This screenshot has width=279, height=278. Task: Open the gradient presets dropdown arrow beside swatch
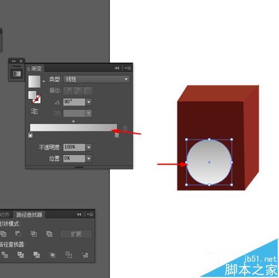click(44, 82)
